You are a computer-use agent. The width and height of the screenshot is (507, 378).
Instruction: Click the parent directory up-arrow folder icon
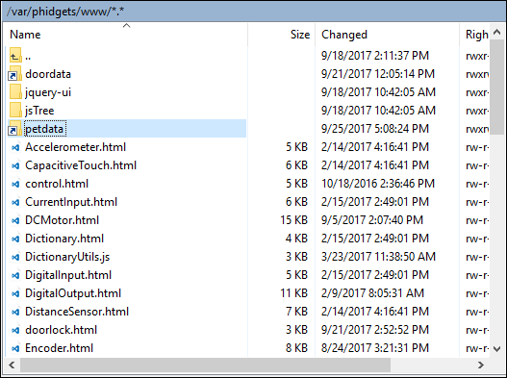pos(14,55)
